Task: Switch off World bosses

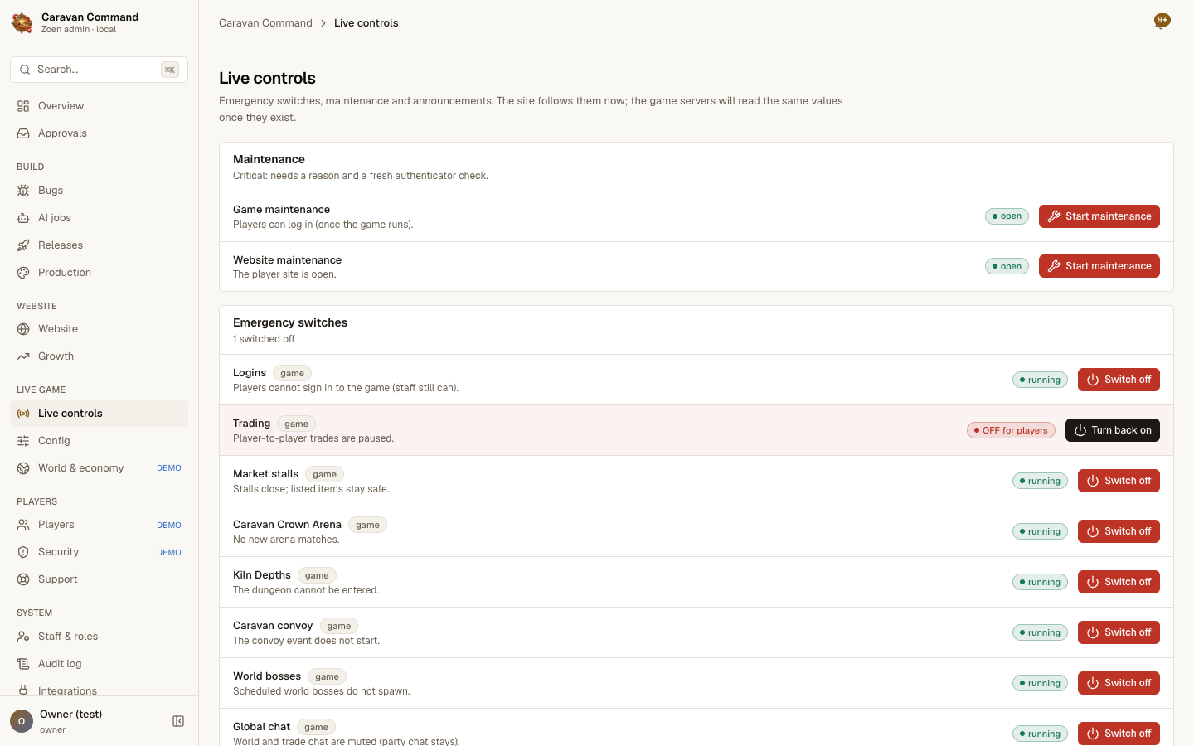Action: tap(1119, 683)
